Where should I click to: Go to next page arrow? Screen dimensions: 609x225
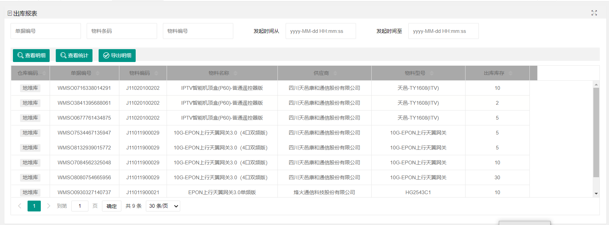click(49, 206)
